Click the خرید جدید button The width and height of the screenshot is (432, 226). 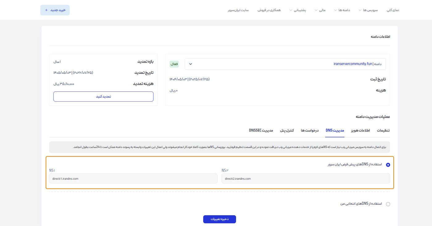pyautogui.click(x=55, y=10)
